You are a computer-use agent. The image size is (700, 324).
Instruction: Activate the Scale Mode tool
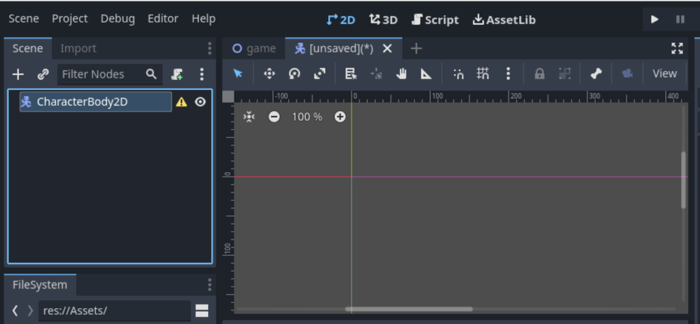320,74
